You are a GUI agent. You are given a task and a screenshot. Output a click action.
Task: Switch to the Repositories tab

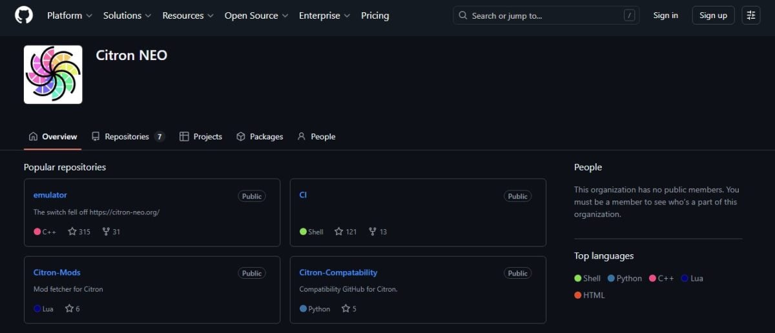pyautogui.click(x=128, y=136)
